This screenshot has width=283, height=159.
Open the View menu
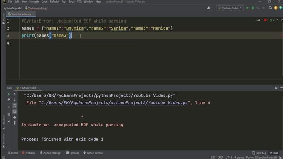[24, 2]
